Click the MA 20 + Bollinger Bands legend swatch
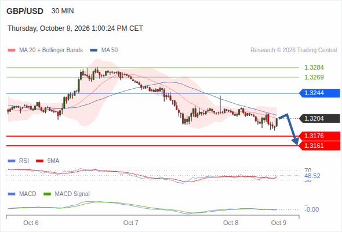This screenshot has width=342, height=232. (x=12, y=50)
